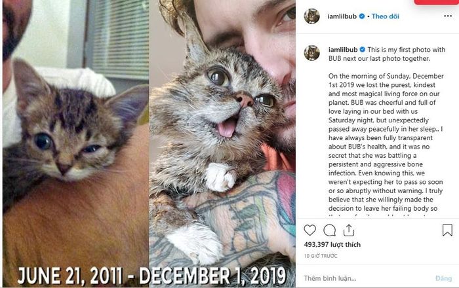
Task: Open iamlilbub username link in header
Action: click(x=342, y=16)
